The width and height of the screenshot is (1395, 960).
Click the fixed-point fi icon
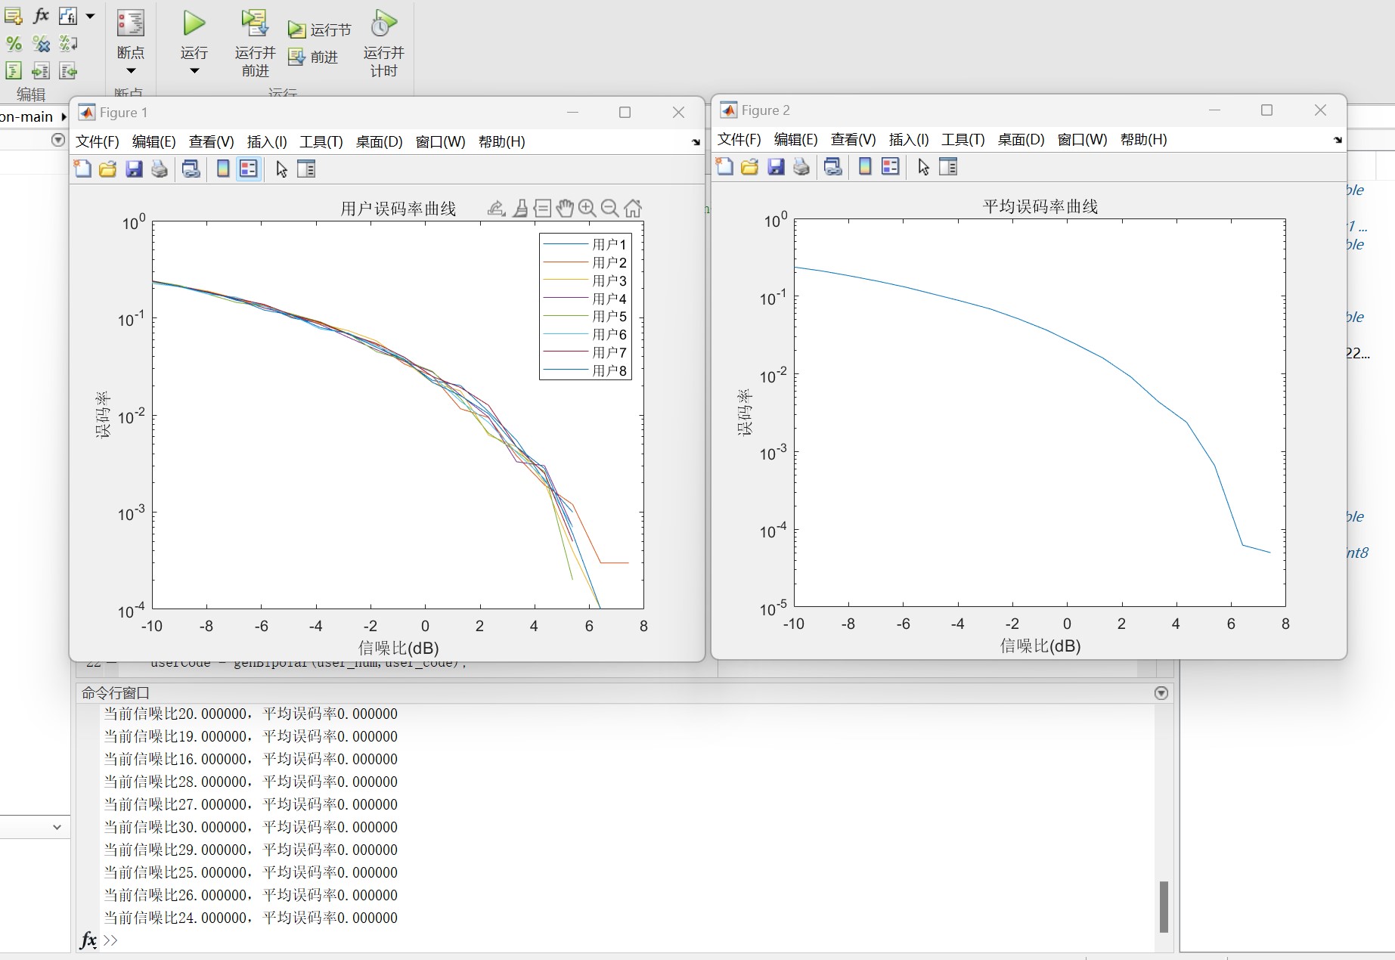click(x=68, y=16)
